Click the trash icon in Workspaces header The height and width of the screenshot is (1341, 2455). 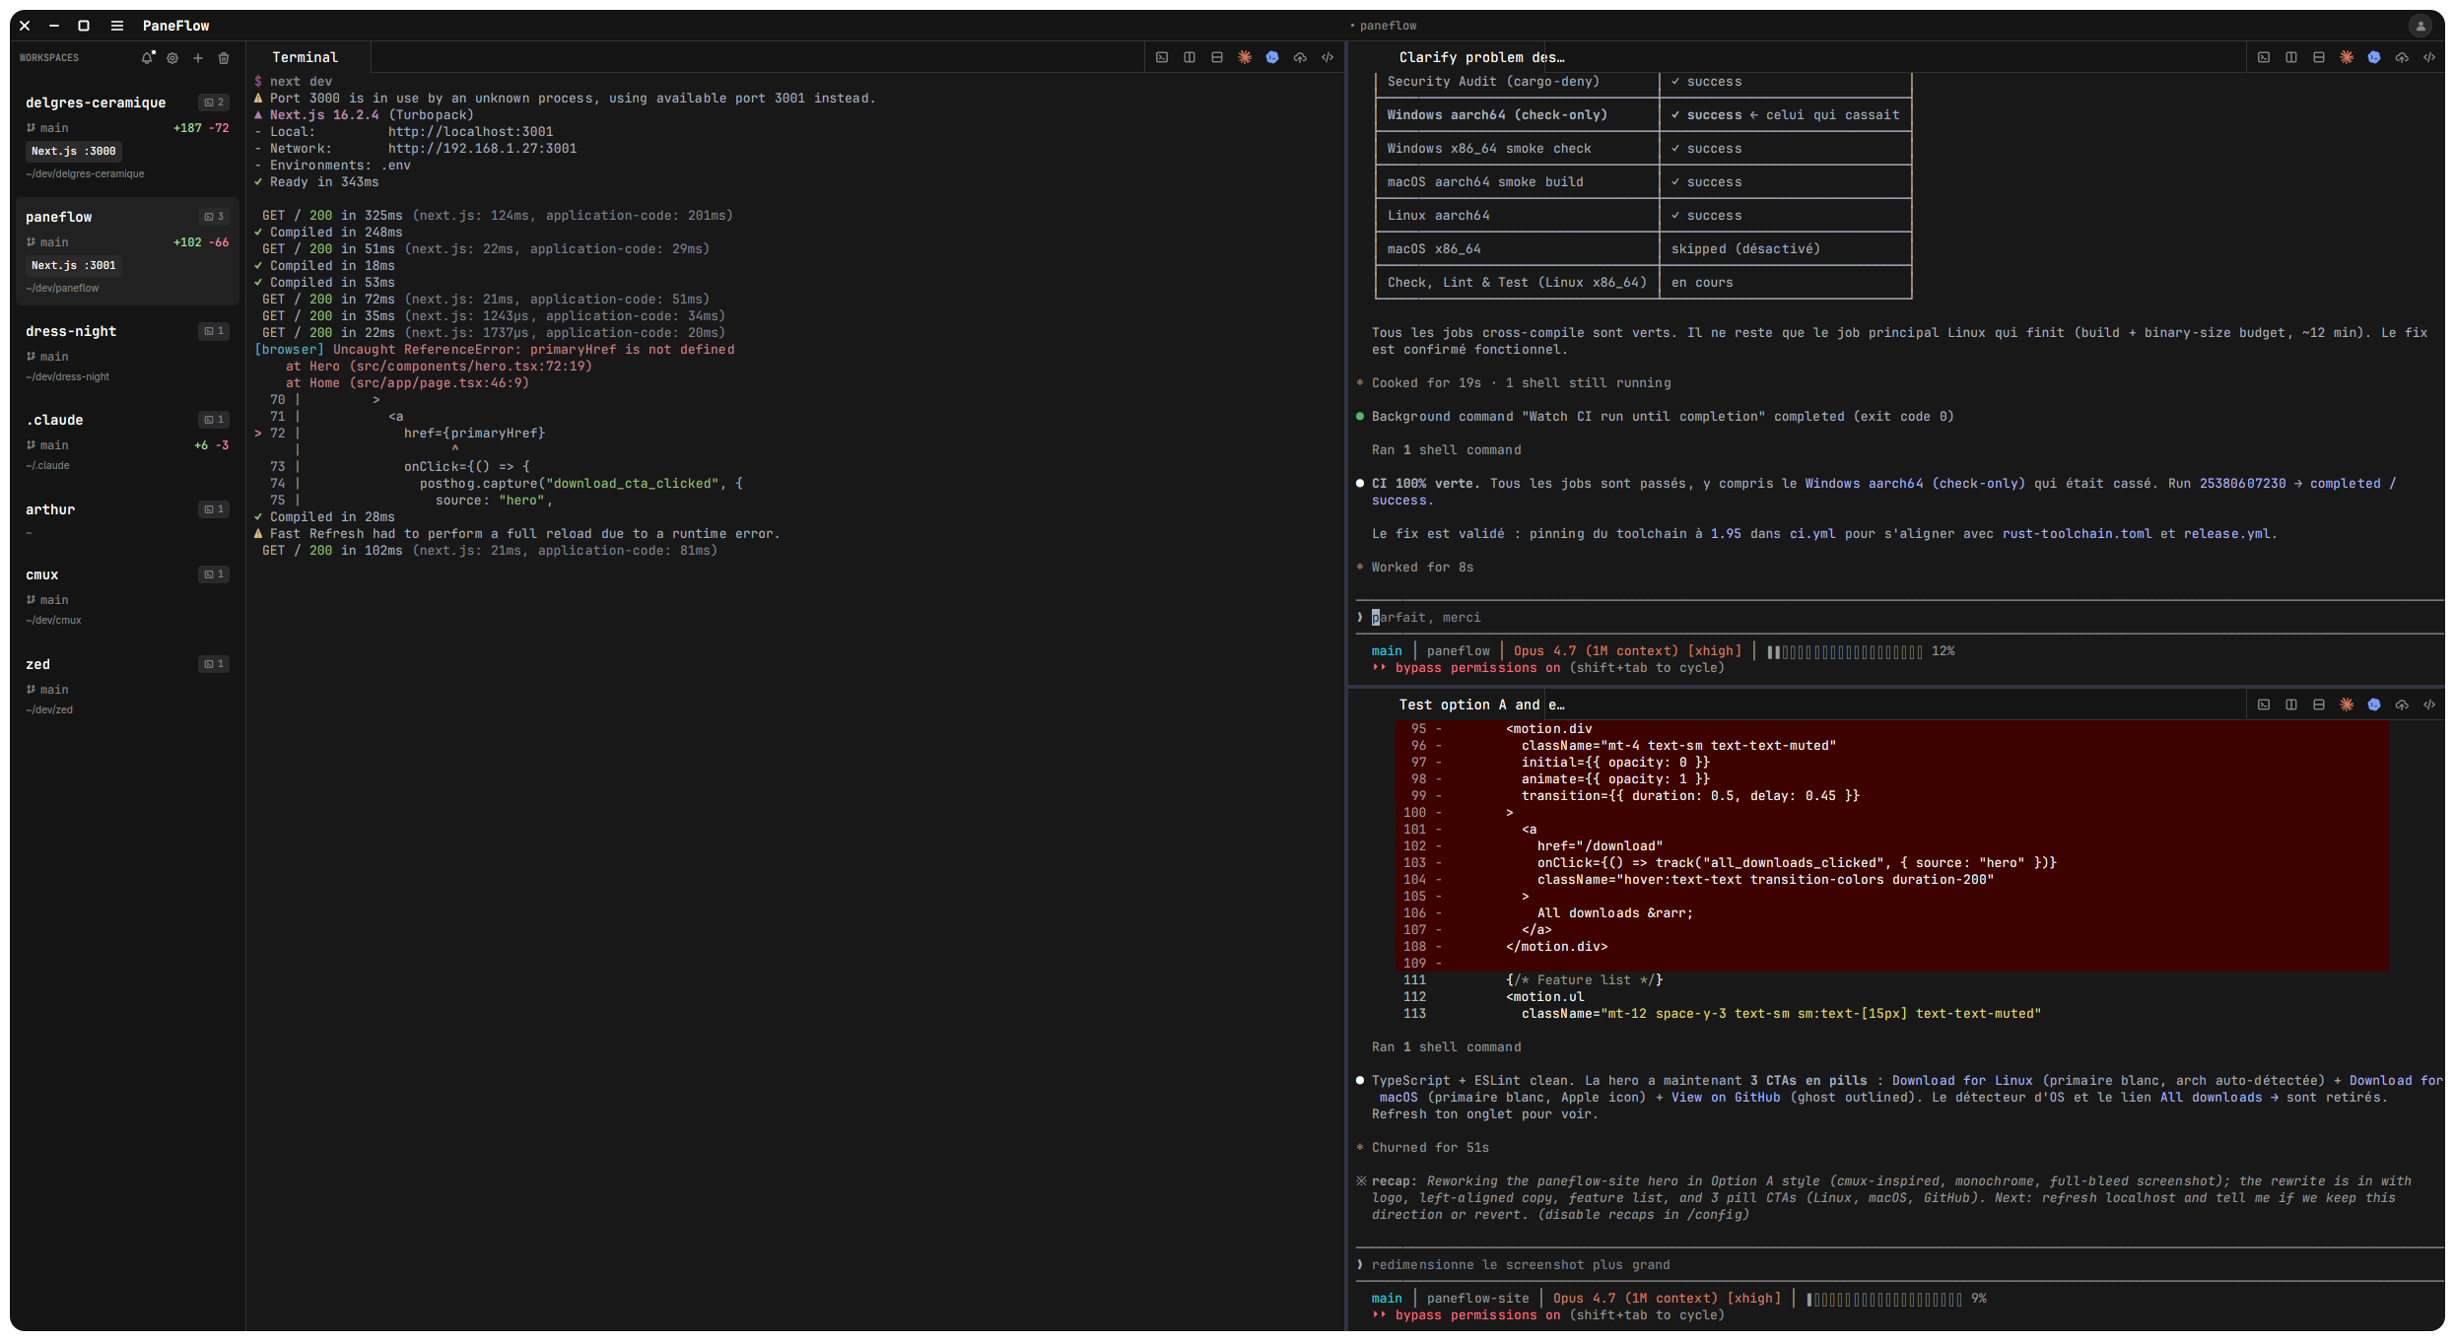(x=224, y=58)
